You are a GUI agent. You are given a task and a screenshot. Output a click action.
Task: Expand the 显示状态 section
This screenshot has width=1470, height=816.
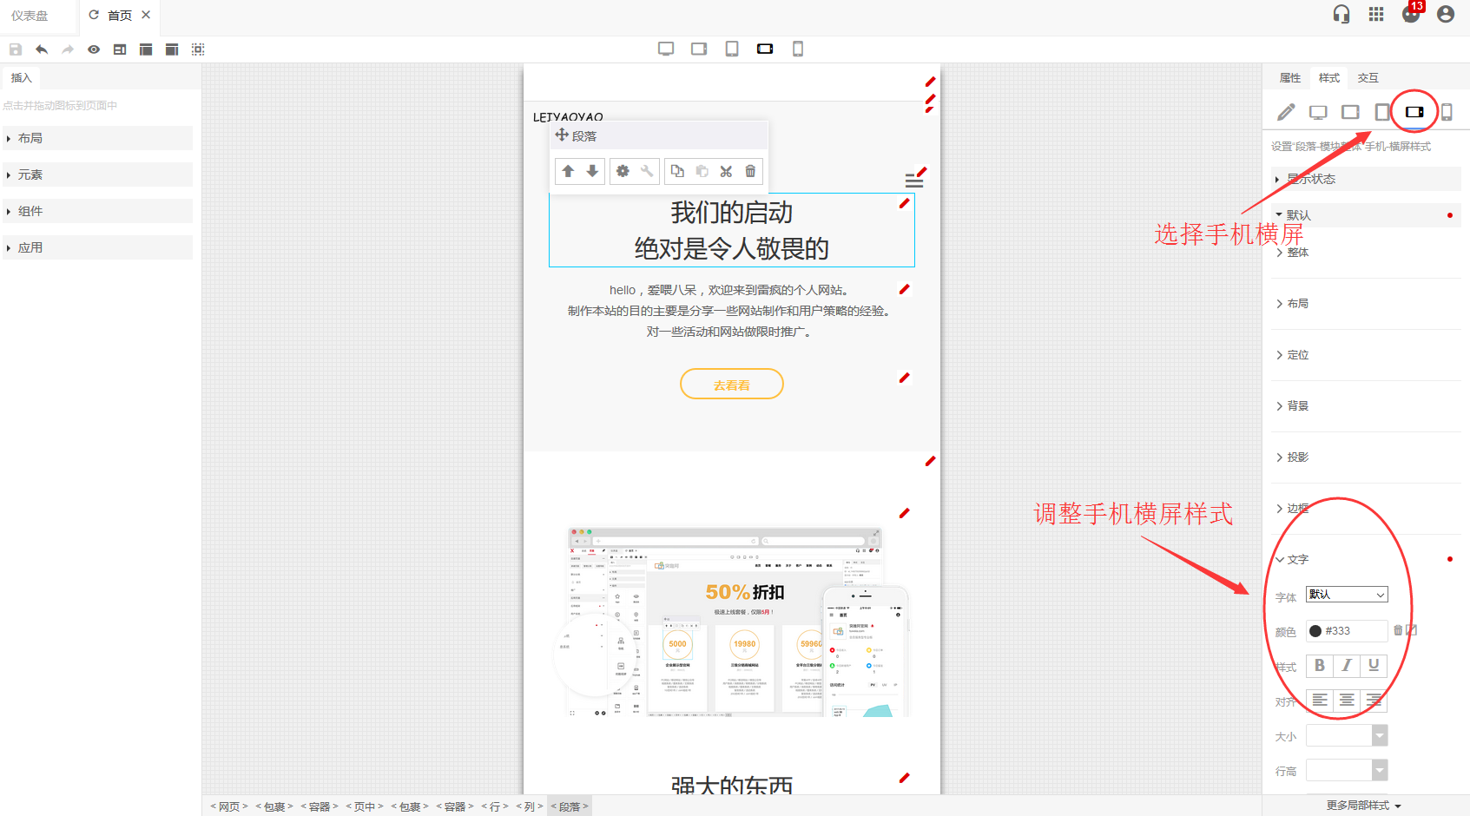(x=1311, y=179)
